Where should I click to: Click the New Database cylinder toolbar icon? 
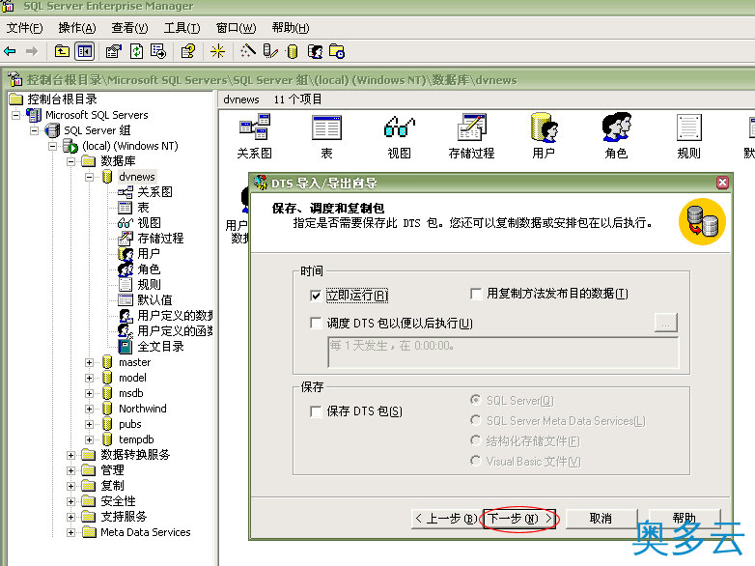293,51
